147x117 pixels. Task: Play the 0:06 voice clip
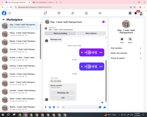82,52
